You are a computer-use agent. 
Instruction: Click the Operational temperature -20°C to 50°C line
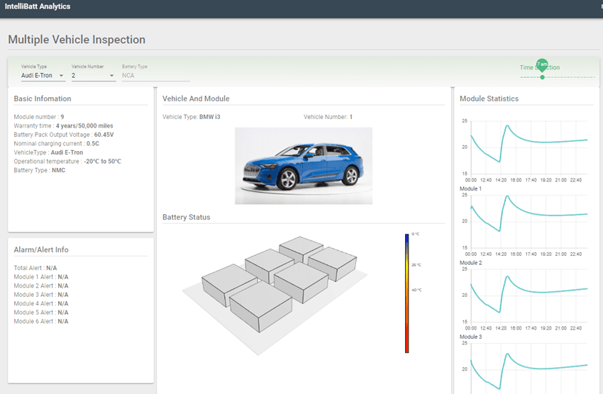67,162
